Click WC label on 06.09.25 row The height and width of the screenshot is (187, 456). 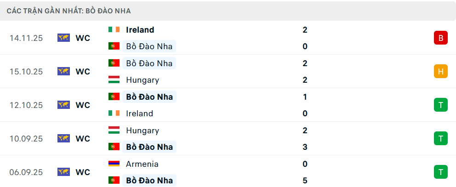83,172
